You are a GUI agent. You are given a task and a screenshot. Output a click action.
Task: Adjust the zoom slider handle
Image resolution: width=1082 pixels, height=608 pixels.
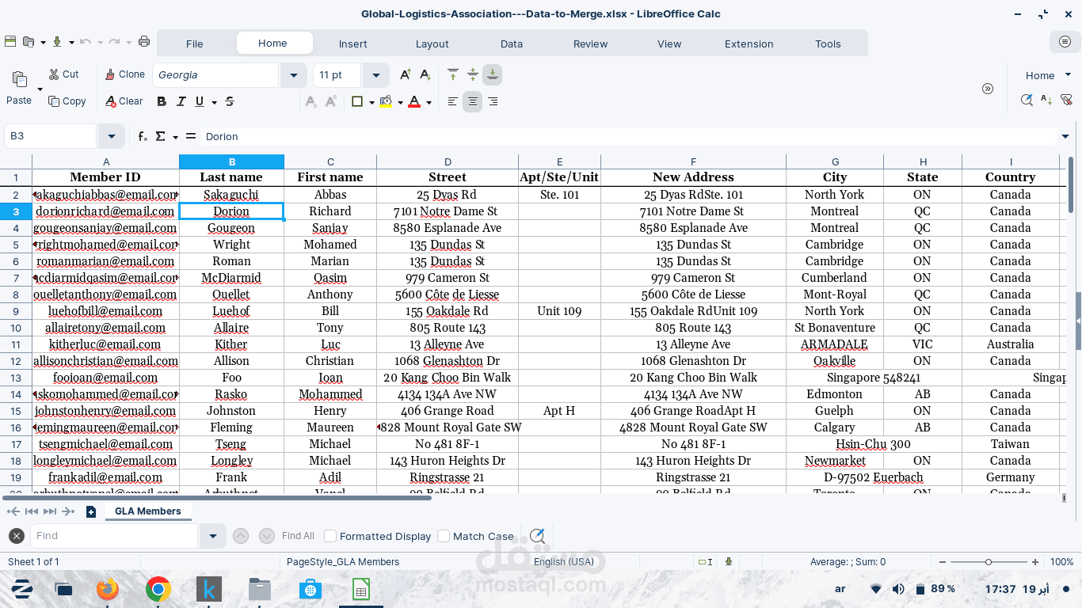pos(989,562)
